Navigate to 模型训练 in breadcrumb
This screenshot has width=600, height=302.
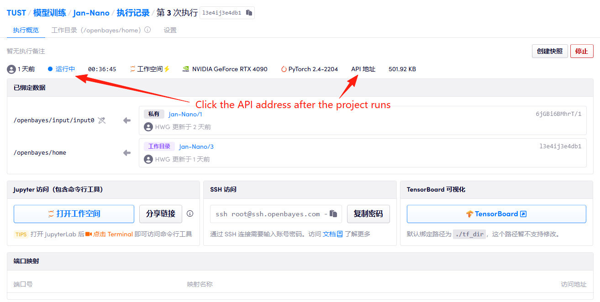click(49, 13)
